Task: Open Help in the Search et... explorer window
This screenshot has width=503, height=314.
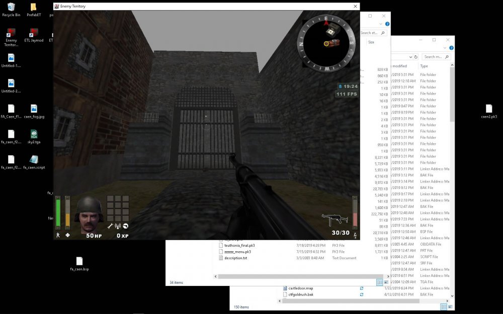Action: click(387, 24)
